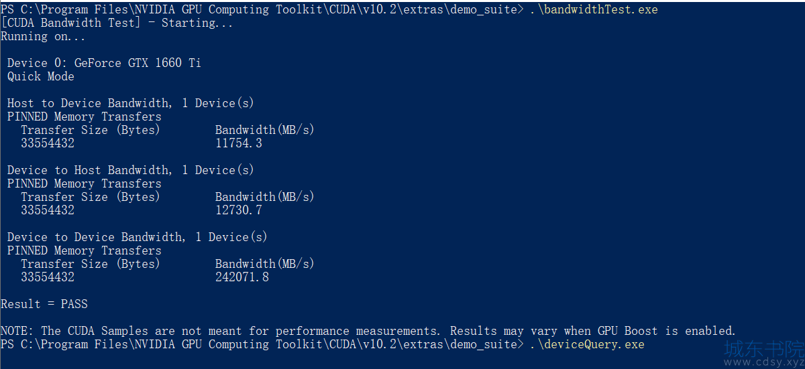Click the first 33554432 transfer size value

(48, 143)
